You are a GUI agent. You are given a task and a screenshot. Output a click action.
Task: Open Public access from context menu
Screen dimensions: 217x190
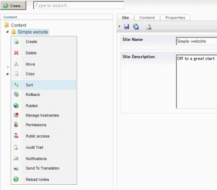44,136
